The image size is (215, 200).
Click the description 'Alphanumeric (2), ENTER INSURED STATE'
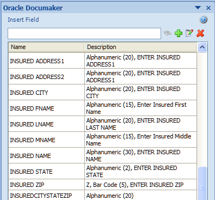pos(140,172)
